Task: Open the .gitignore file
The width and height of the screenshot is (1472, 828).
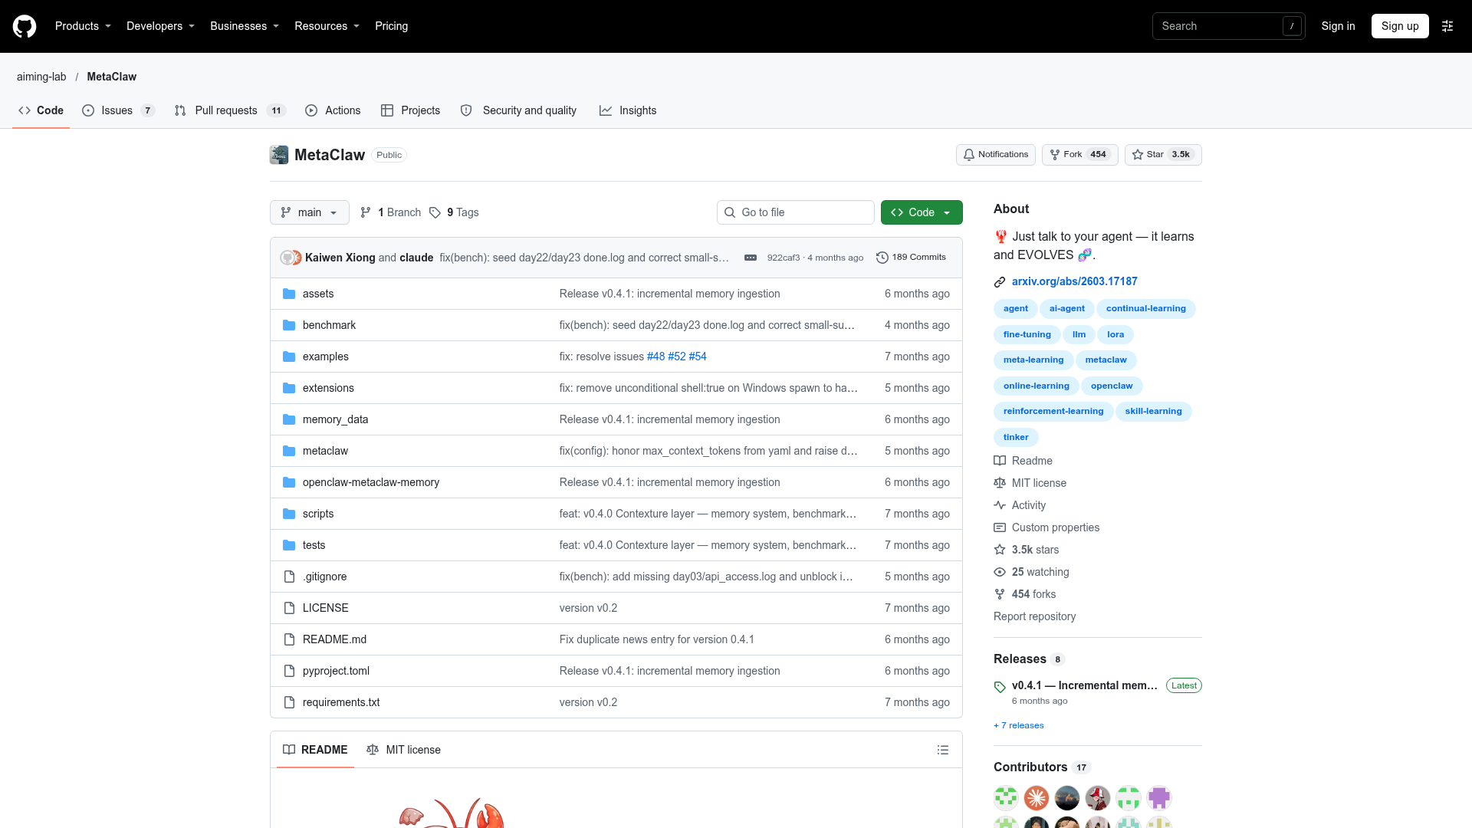Action: [x=325, y=577]
